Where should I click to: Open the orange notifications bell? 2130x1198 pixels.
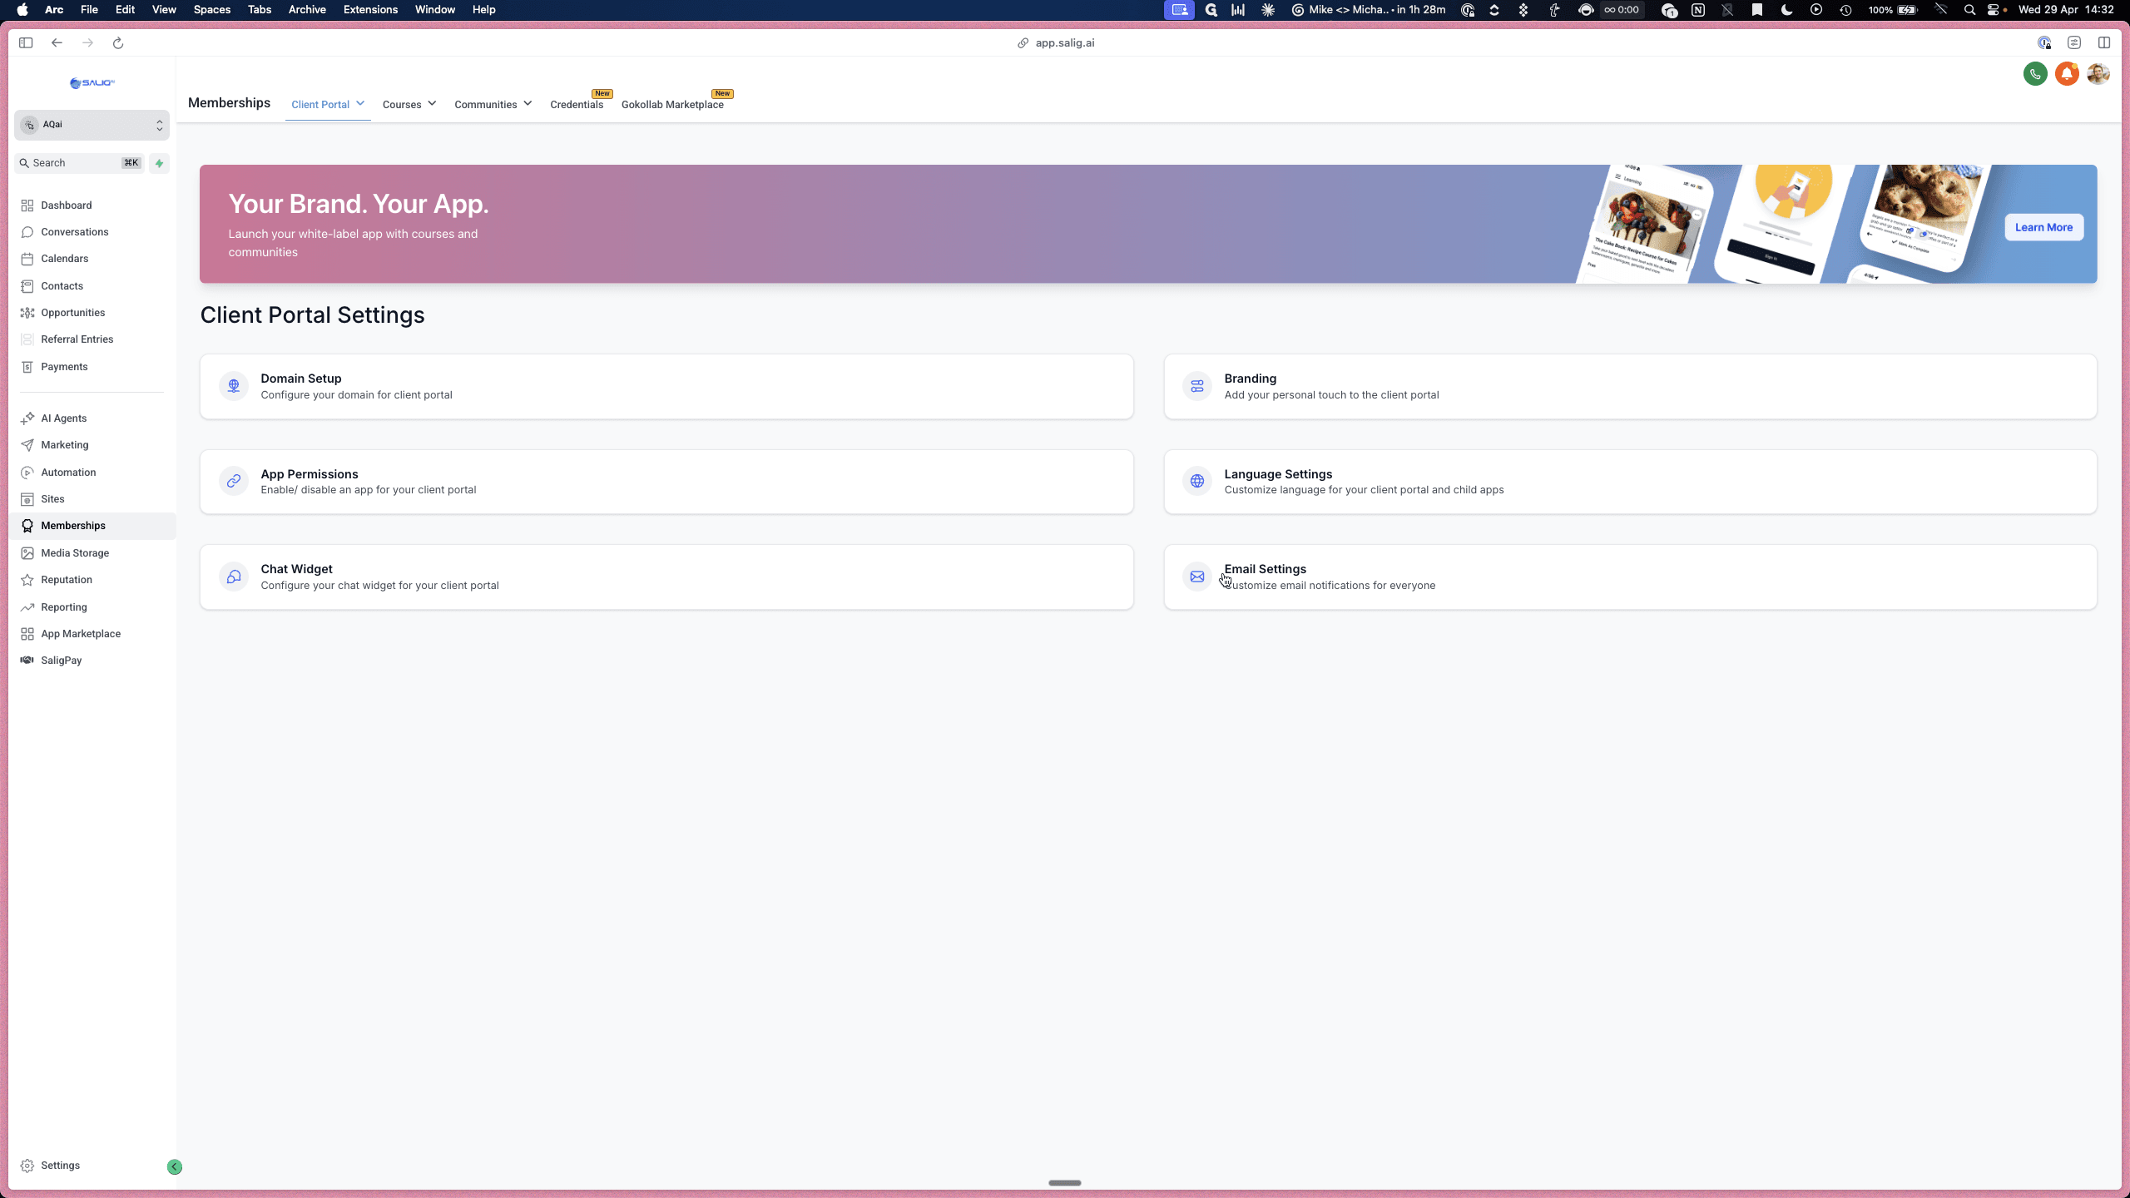click(x=2067, y=74)
